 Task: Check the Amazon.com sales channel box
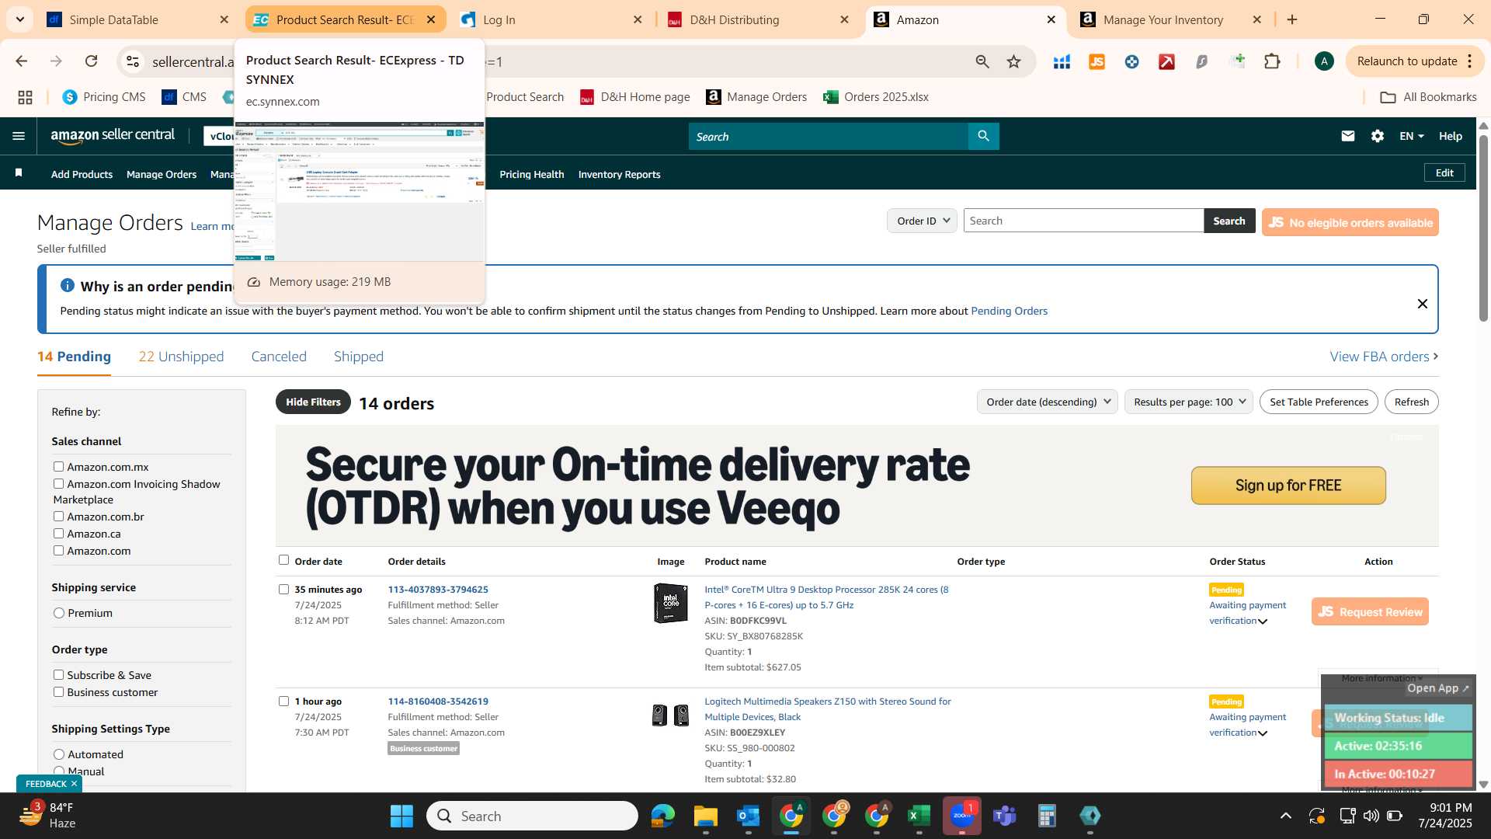(58, 551)
